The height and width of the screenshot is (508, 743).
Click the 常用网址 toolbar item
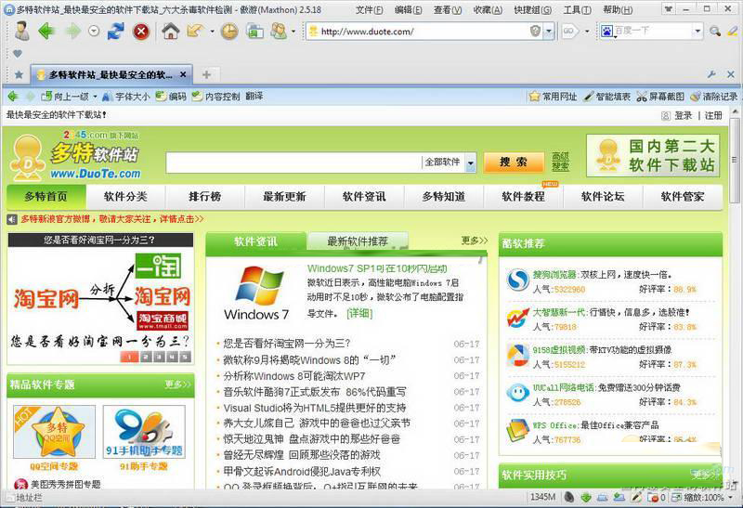(x=553, y=97)
